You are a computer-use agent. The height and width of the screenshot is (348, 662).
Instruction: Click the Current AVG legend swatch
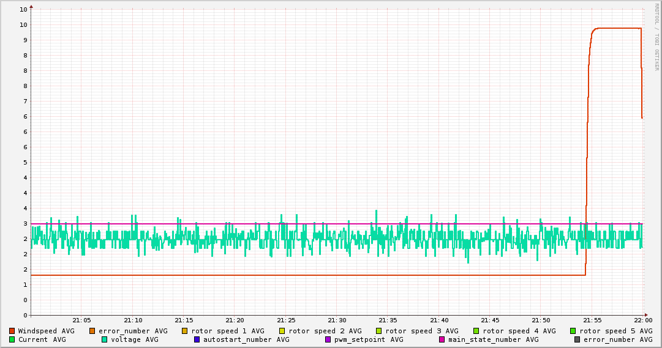pyautogui.click(x=12, y=339)
